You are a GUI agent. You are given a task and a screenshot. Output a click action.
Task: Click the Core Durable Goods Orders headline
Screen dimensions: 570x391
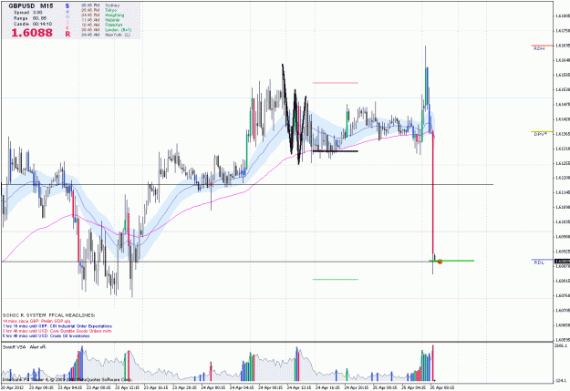57,331
